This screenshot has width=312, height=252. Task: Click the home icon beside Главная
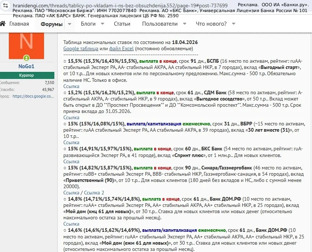tap(3, 24)
